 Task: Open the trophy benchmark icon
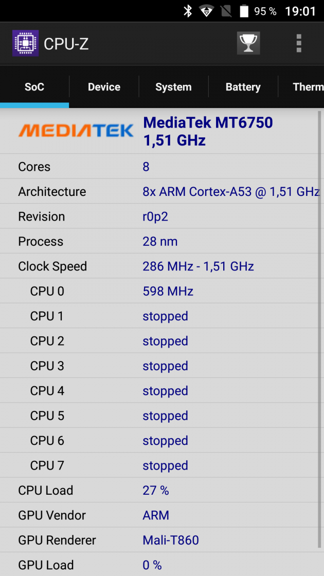pyautogui.click(x=248, y=43)
